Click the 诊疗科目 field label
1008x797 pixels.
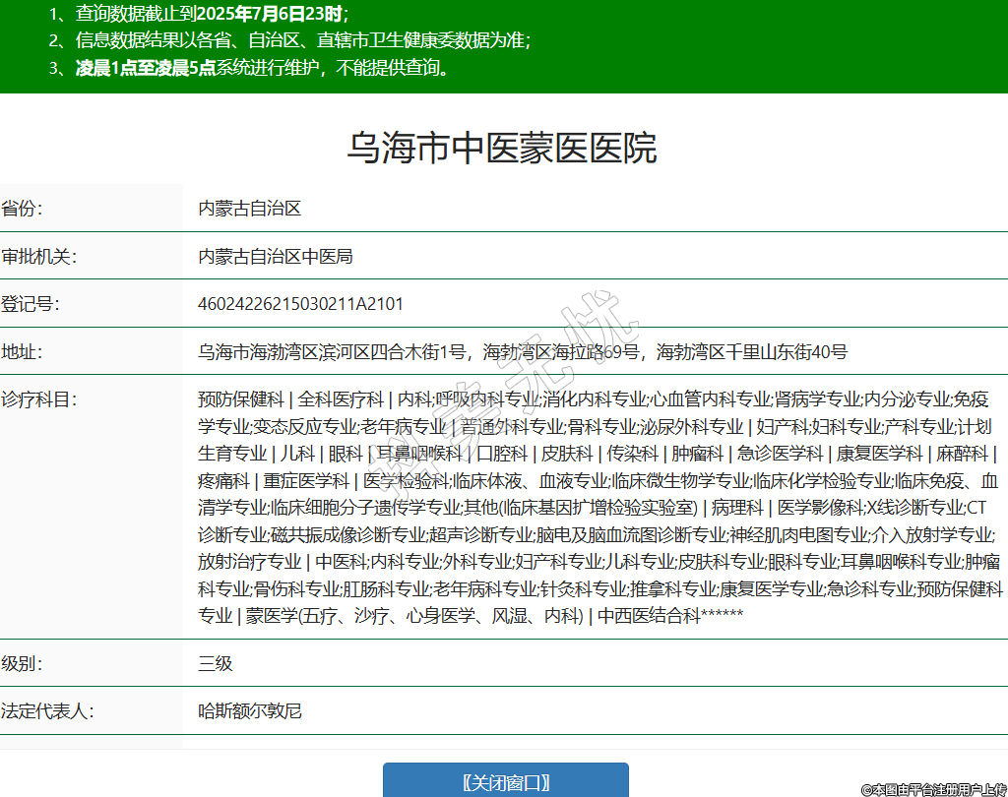click(x=39, y=399)
